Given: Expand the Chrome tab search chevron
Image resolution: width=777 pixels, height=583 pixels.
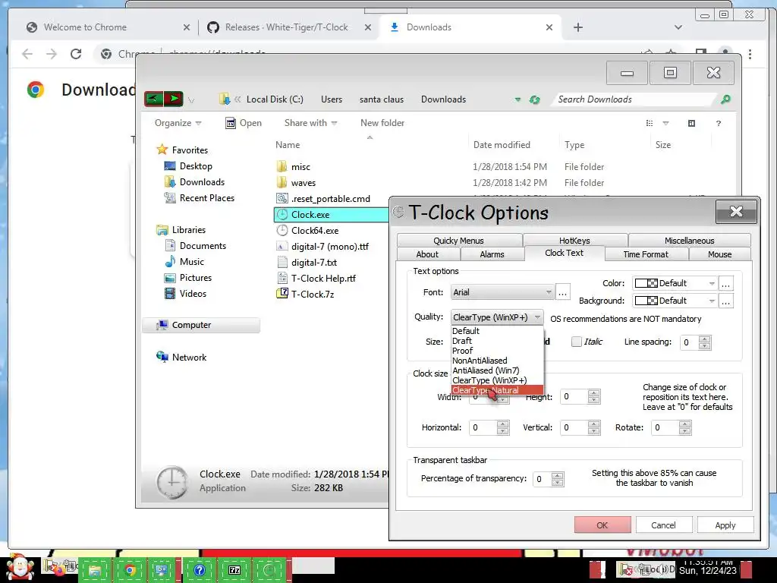Looking at the screenshot, I should pos(678,27).
